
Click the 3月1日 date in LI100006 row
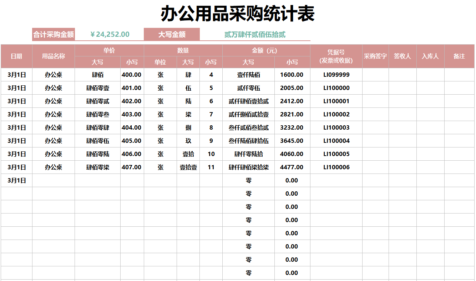[x=16, y=167]
